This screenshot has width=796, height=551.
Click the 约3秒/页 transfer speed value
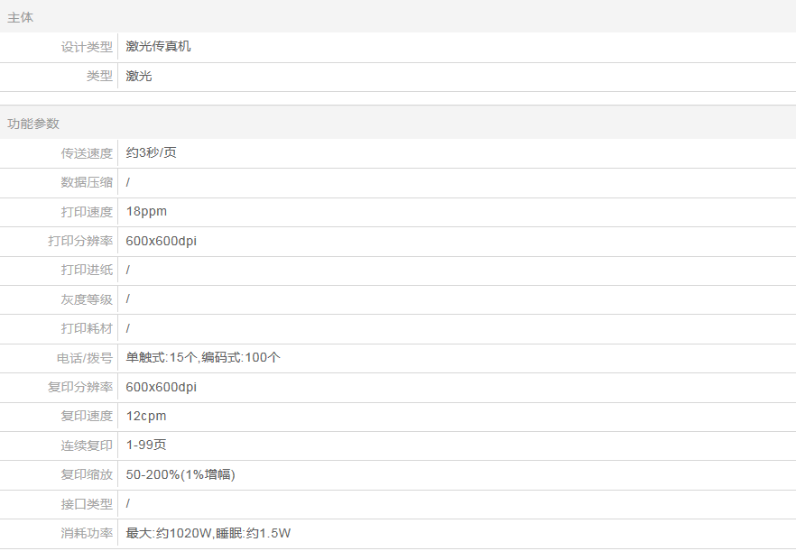152,153
